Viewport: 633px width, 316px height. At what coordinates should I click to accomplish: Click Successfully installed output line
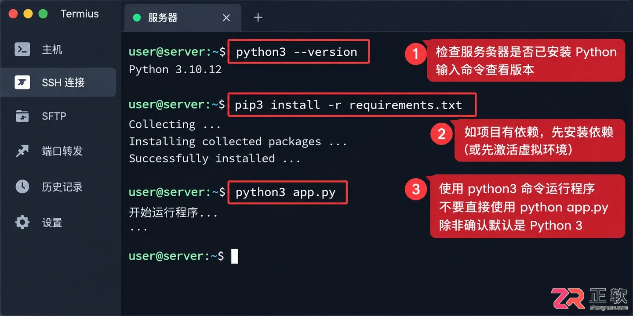coord(215,158)
